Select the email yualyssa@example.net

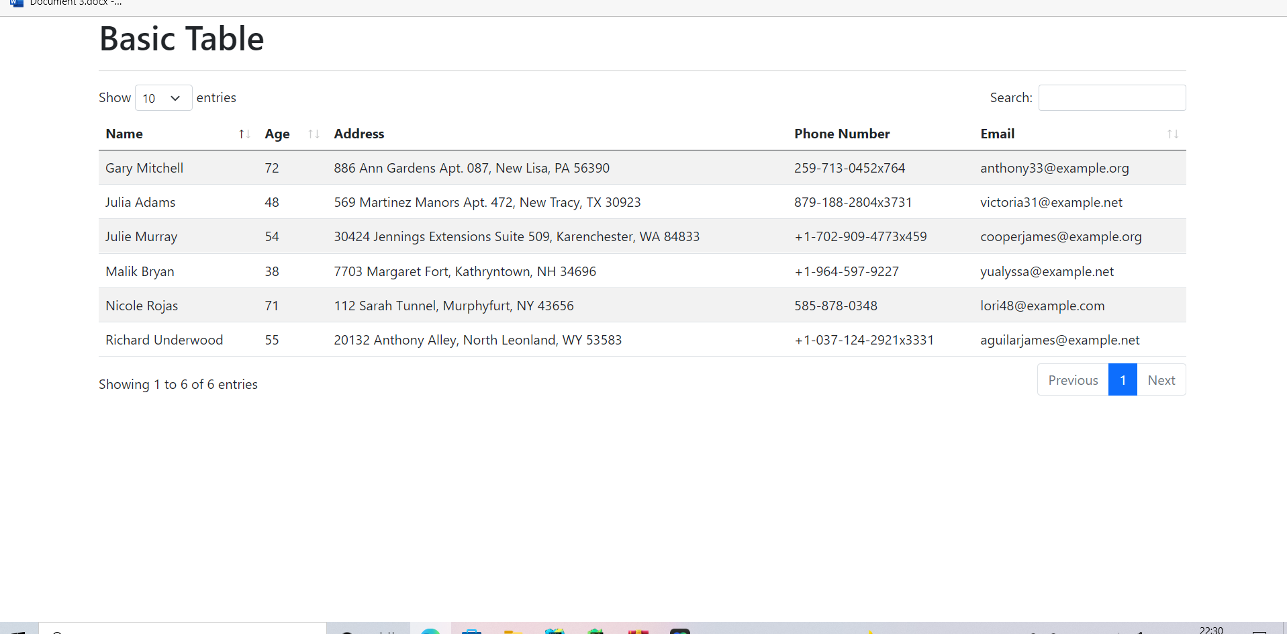1047,271
